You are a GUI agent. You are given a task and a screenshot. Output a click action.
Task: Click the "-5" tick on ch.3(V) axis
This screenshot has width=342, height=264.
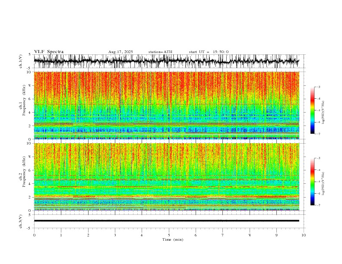(29, 228)
